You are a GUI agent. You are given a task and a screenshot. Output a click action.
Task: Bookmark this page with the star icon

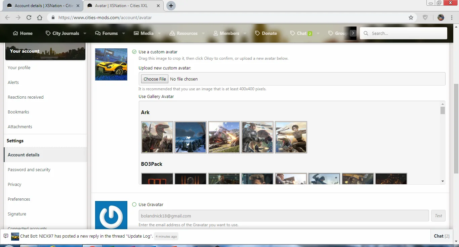click(x=411, y=17)
